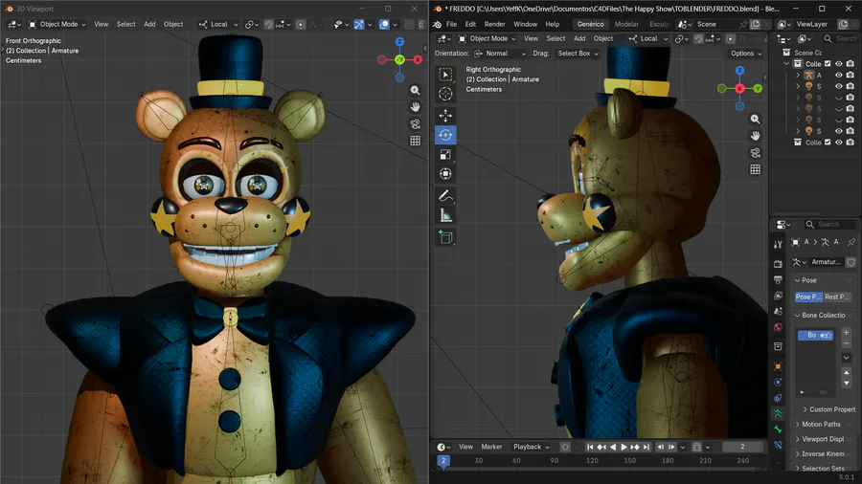The width and height of the screenshot is (862, 484).
Task: Click zoom magnifier in Front Orthographic viewport
Action: pos(415,90)
